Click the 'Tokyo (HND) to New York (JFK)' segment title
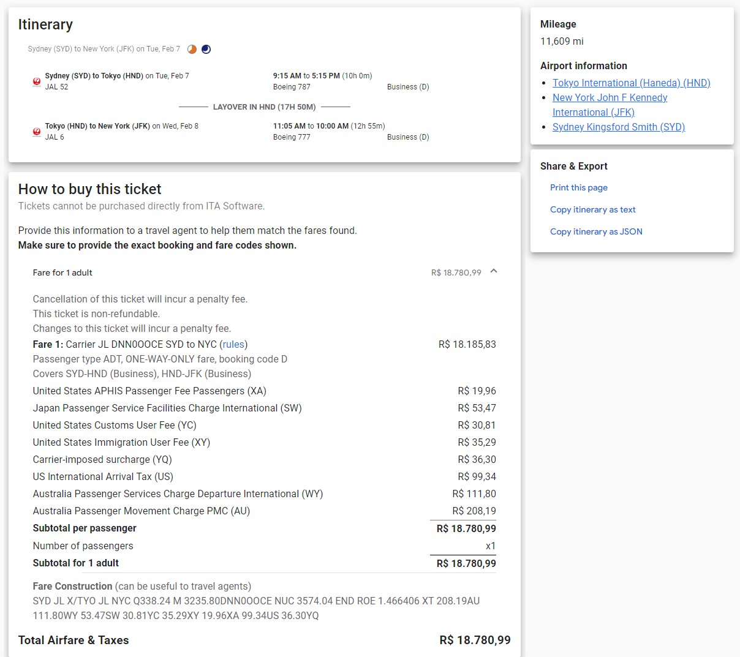This screenshot has width=740, height=657. 97,126
